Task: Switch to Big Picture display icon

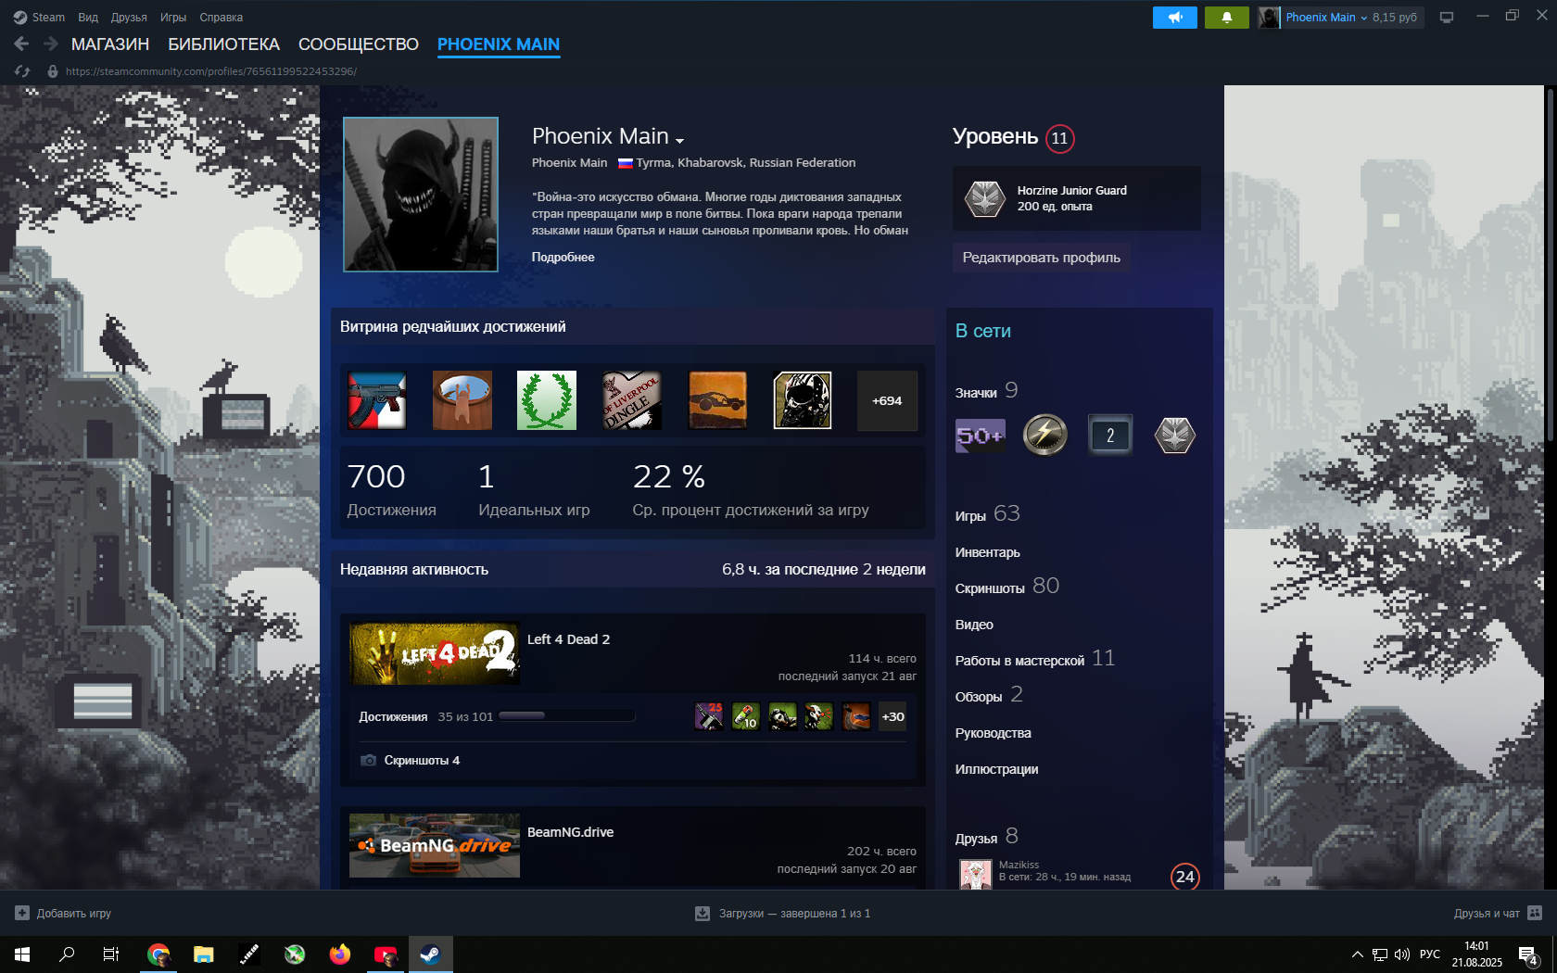Action: point(1446,18)
